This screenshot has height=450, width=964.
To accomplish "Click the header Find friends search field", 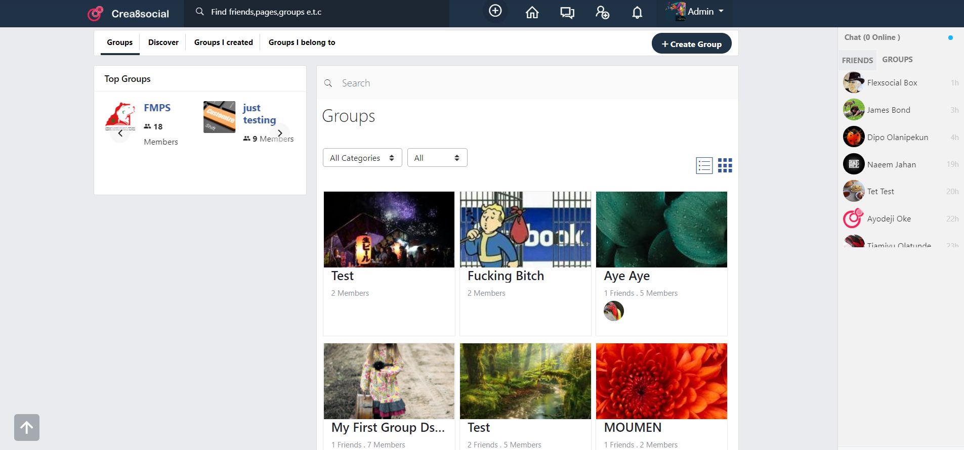I will (316, 12).
